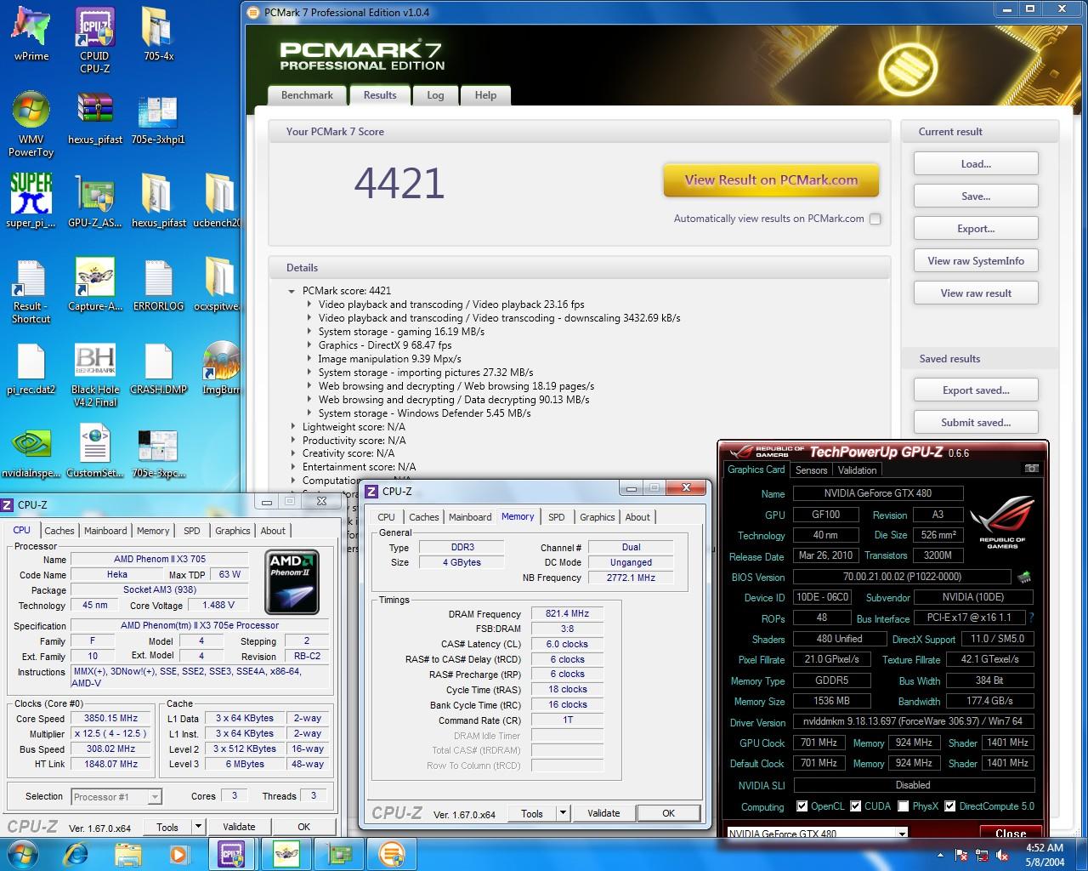Open the nvidiaInspector desktop icon
This screenshot has height=871, width=1088.
coord(31,452)
